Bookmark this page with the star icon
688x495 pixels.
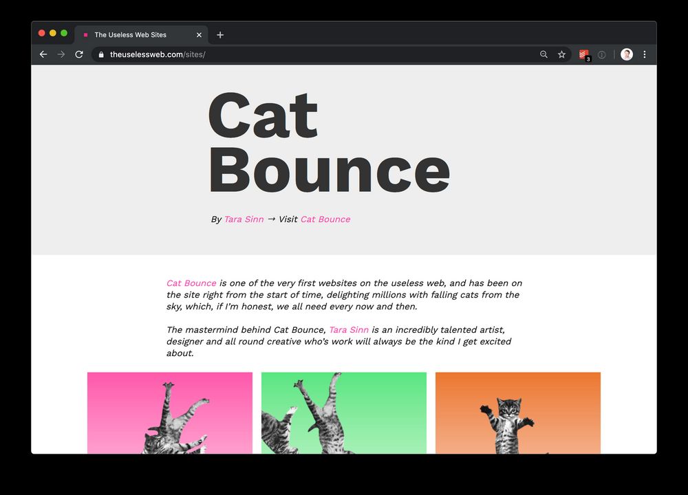coord(561,54)
